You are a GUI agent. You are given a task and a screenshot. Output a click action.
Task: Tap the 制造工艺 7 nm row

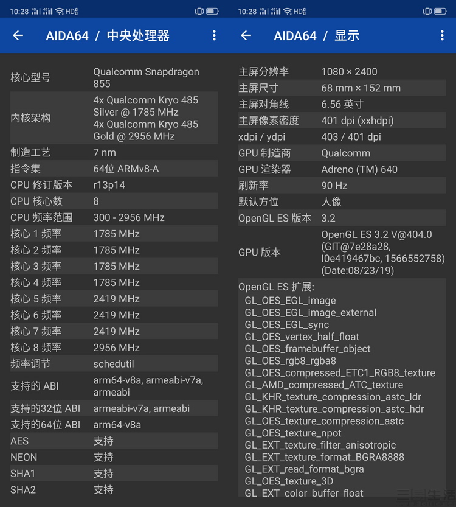point(114,152)
